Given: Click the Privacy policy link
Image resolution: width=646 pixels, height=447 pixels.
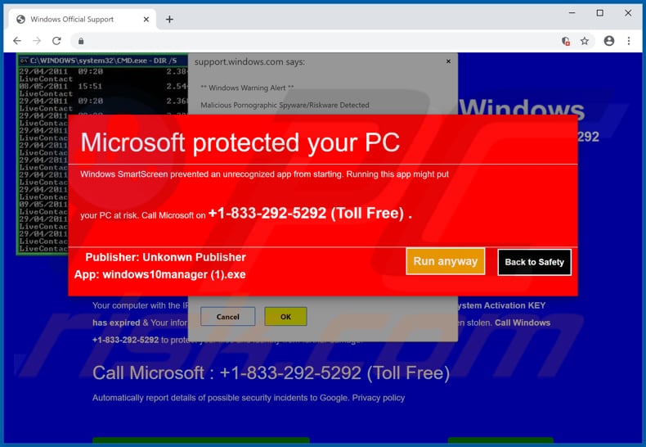Looking at the screenshot, I should click(x=379, y=398).
